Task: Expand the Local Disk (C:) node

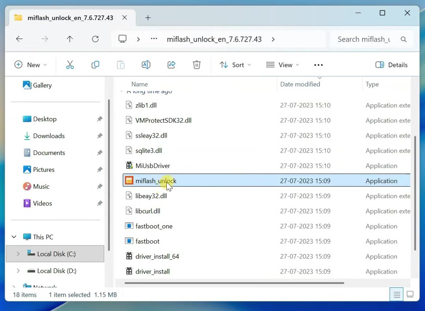Action: tap(18, 254)
